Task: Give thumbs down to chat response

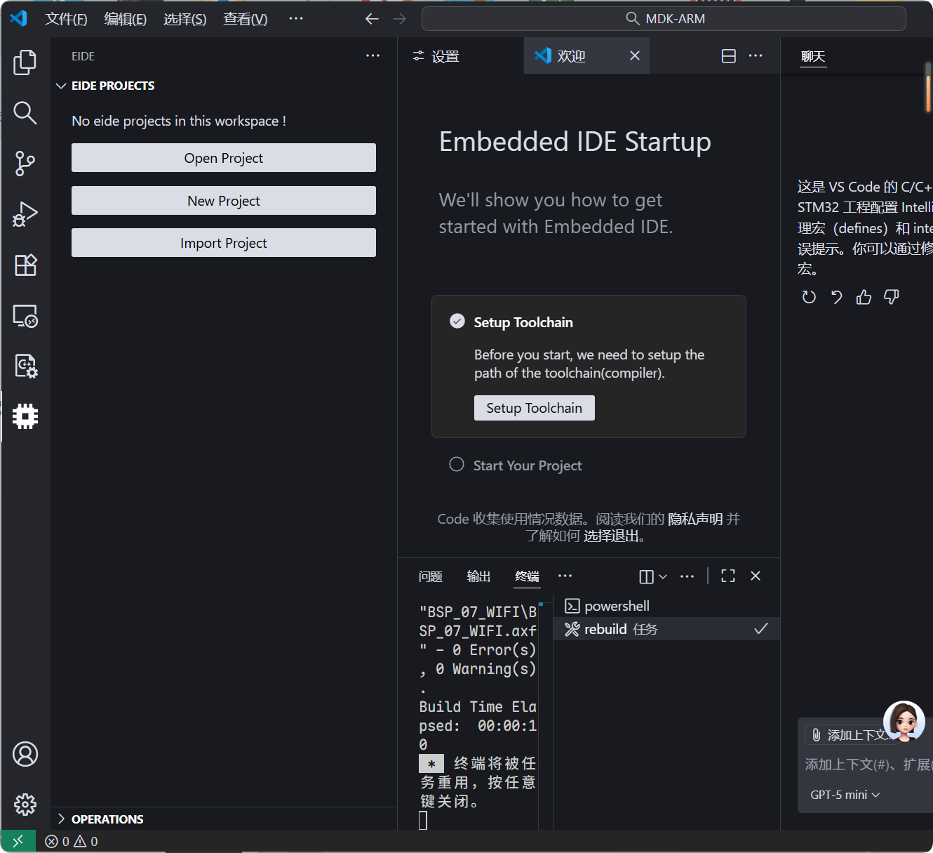Action: 891,297
